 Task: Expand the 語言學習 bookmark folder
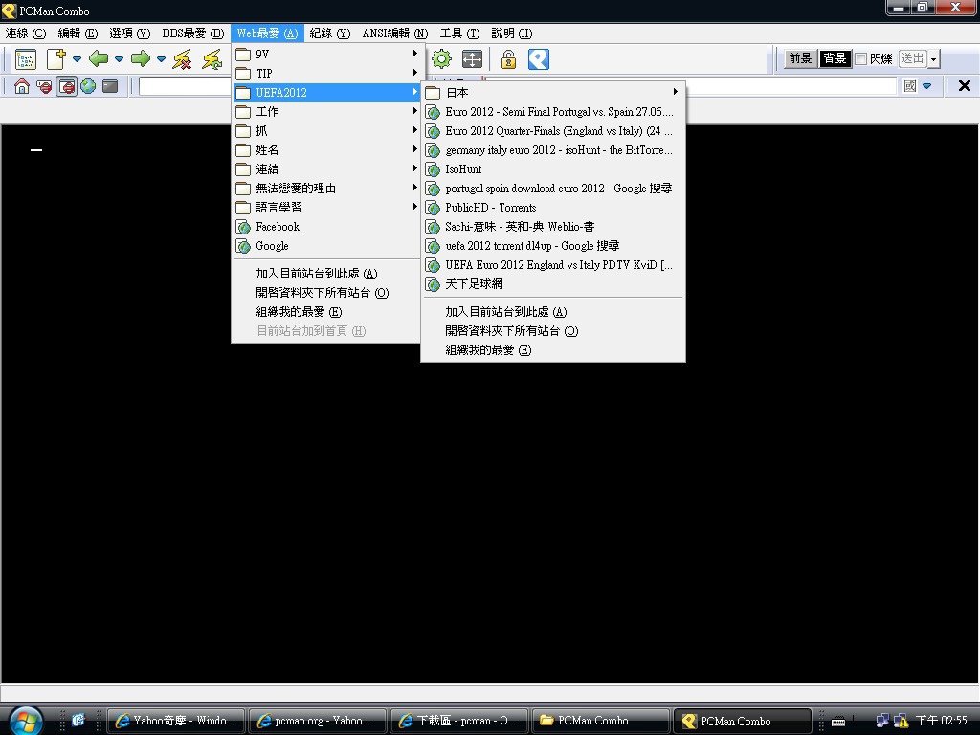[x=327, y=208]
